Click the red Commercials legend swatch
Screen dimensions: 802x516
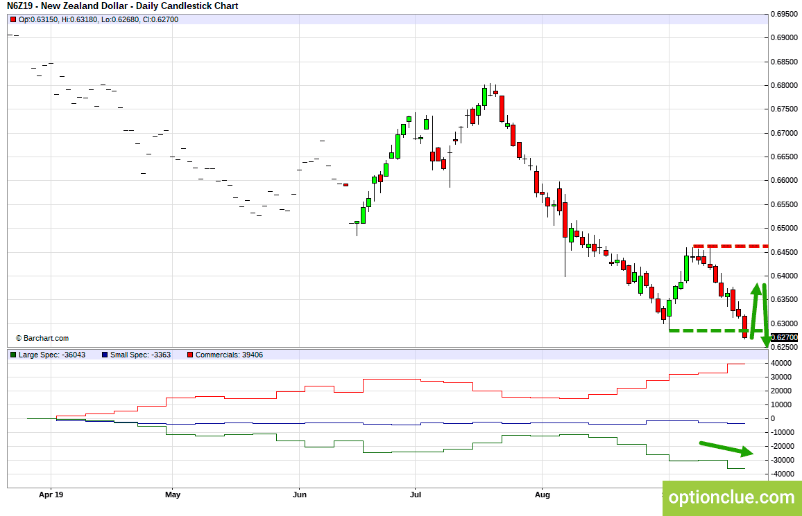(x=190, y=355)
